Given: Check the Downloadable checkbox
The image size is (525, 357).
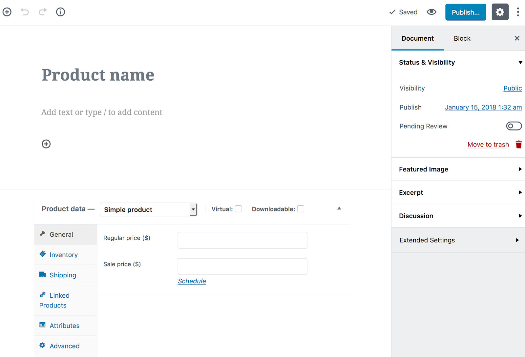Looking at the screenshot, I should coord(301,209).
